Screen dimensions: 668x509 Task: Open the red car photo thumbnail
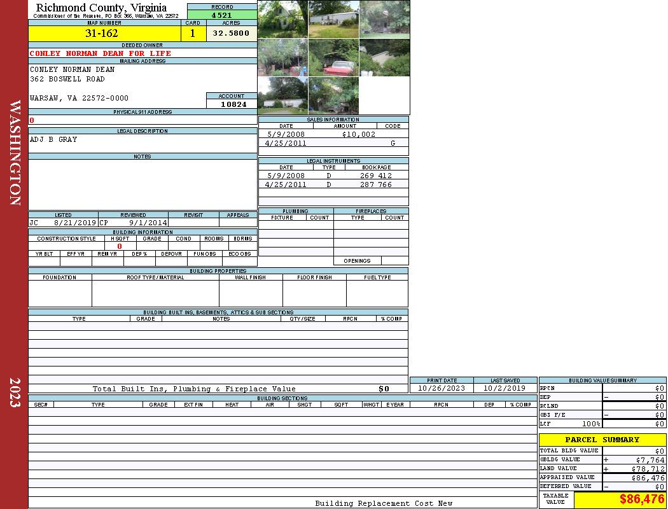click(333, 58)
